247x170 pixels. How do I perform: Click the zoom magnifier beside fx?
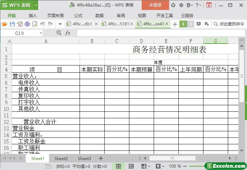point(59,33)
